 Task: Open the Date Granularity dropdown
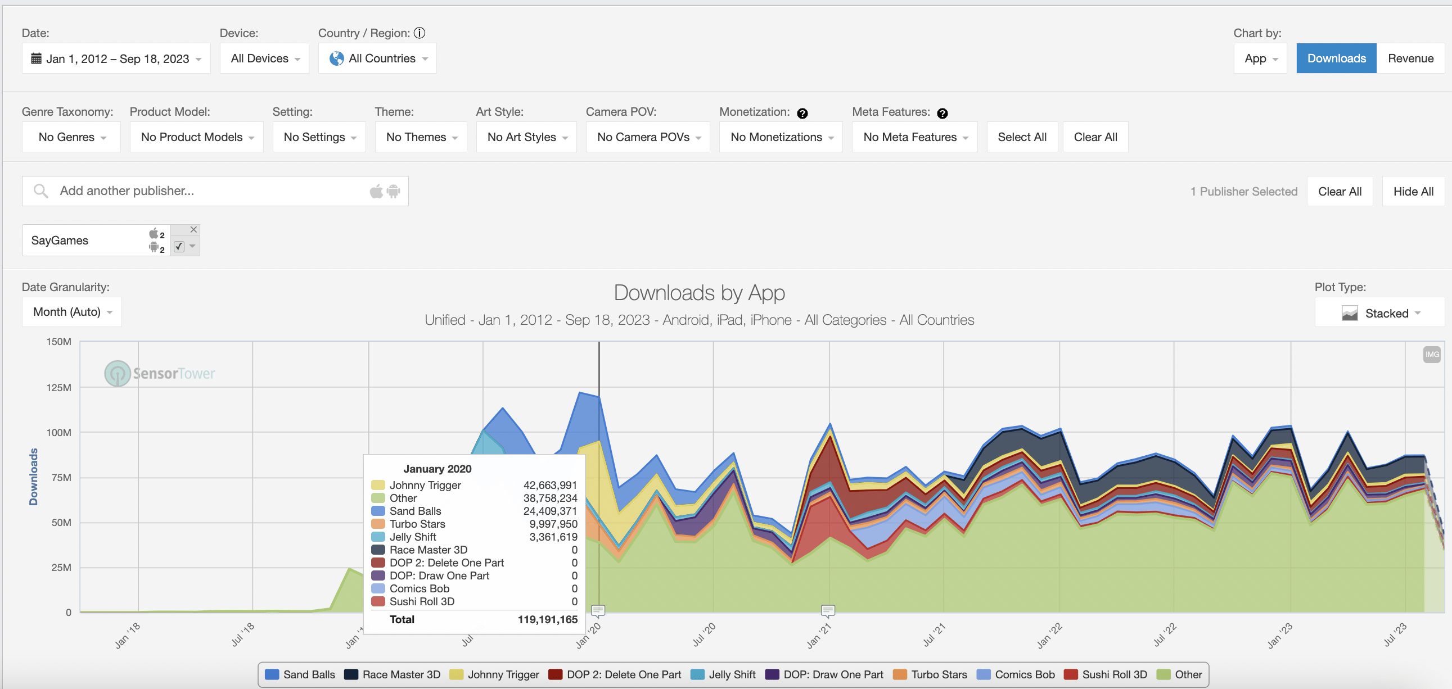point(70,312)
